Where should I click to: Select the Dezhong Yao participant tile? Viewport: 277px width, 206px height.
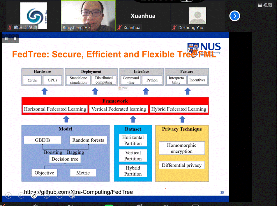(x=197, y=16)
